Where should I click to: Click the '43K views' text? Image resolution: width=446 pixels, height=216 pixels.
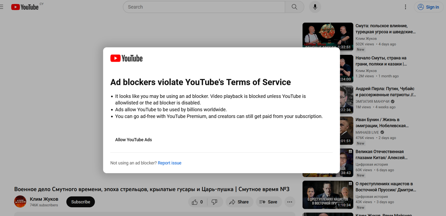pos(364,202)
